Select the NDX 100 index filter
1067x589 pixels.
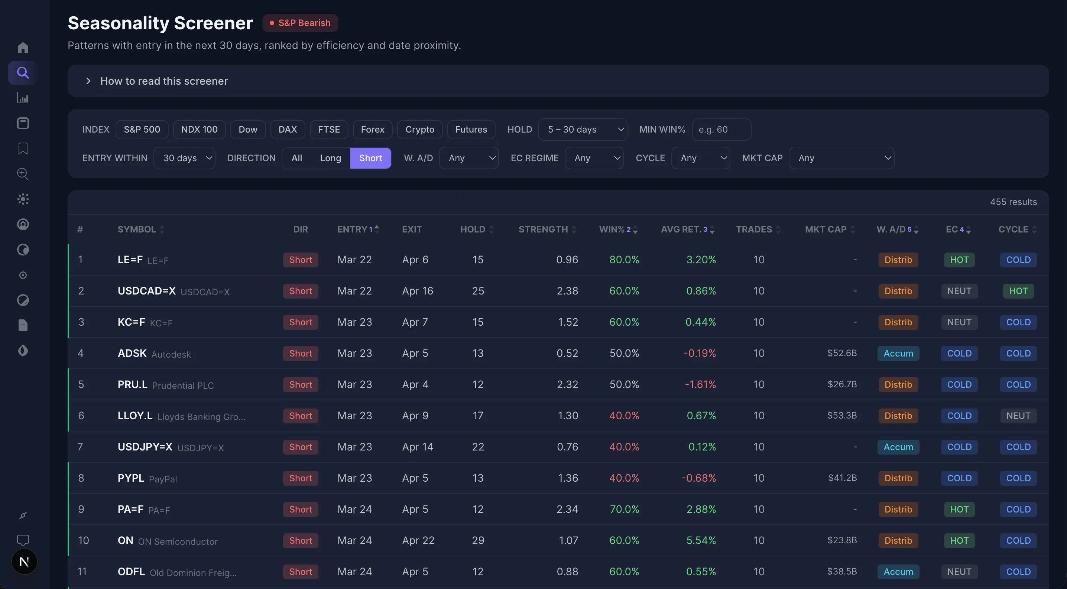[x=199, y=129]
